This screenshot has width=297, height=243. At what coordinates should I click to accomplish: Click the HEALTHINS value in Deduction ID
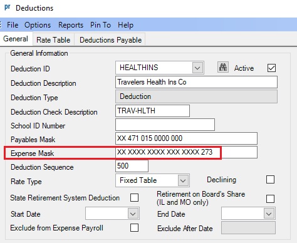(139, 68)
